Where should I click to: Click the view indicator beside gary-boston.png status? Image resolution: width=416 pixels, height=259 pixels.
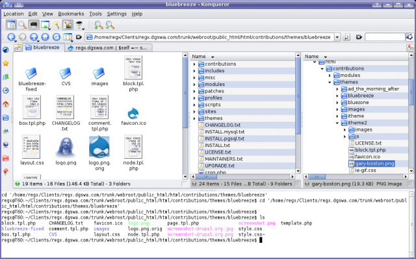coord(307,184)
